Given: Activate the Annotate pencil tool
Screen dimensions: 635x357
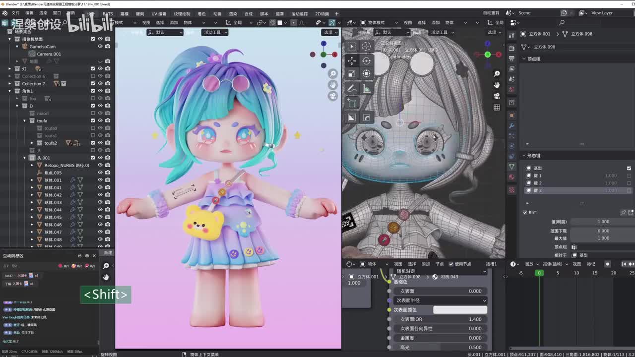Looking at the screenshot, I should coord(352,88).
